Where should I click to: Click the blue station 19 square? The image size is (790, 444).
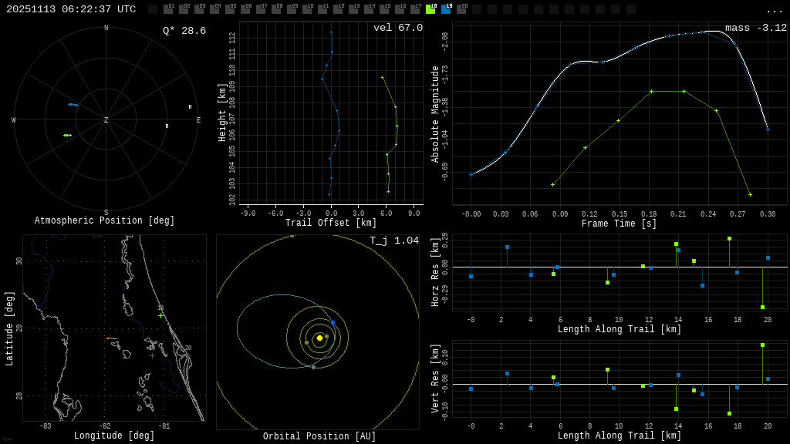(446, 9)
